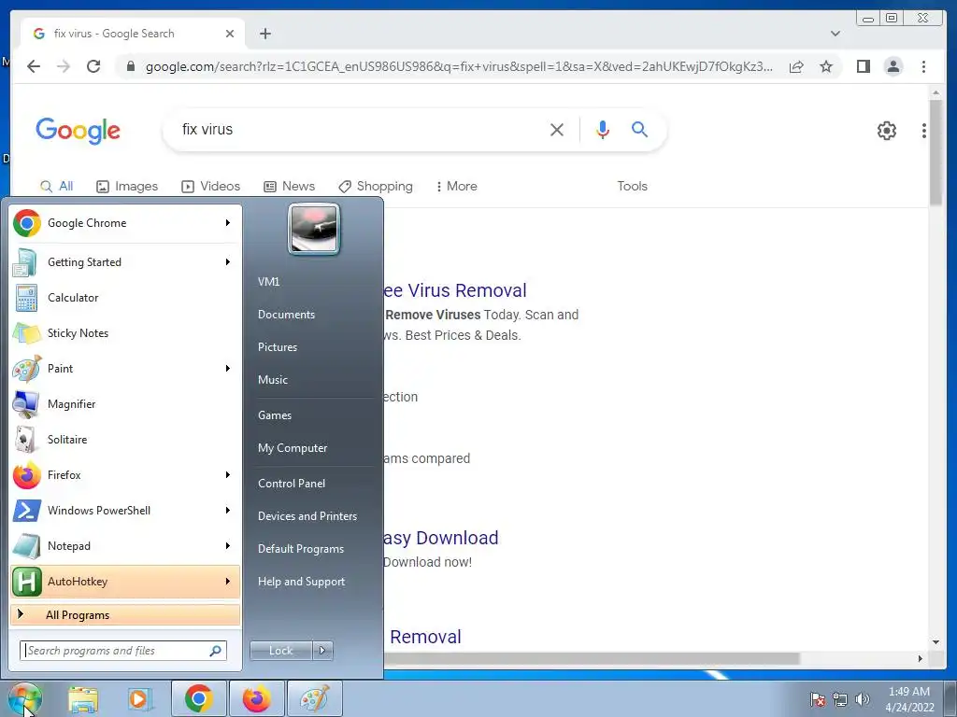Clear the search box with the X

557,129
